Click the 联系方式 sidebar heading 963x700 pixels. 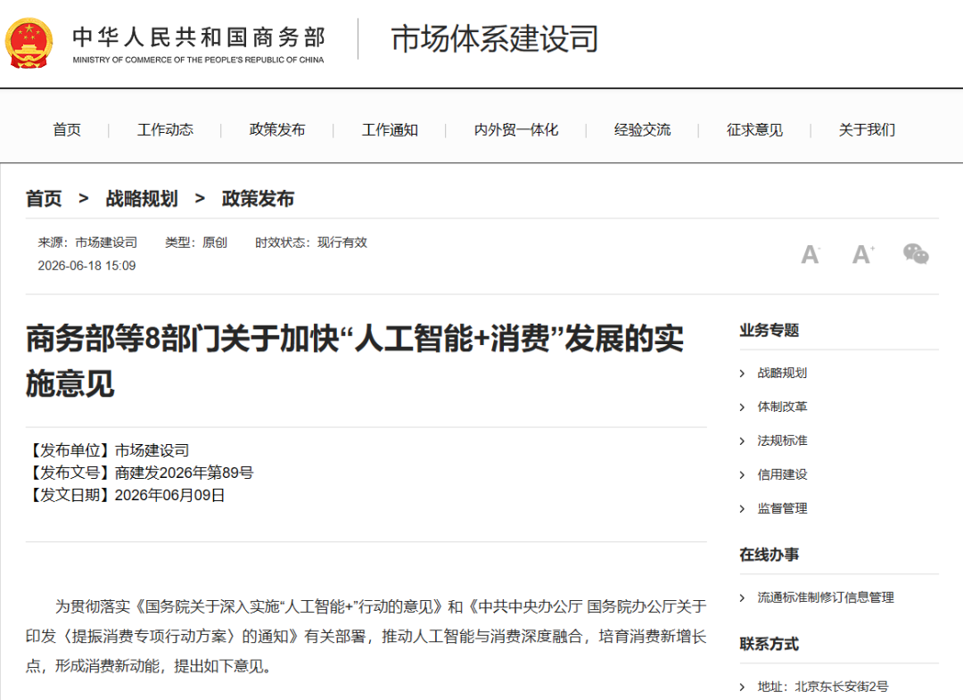click(769, 644)
